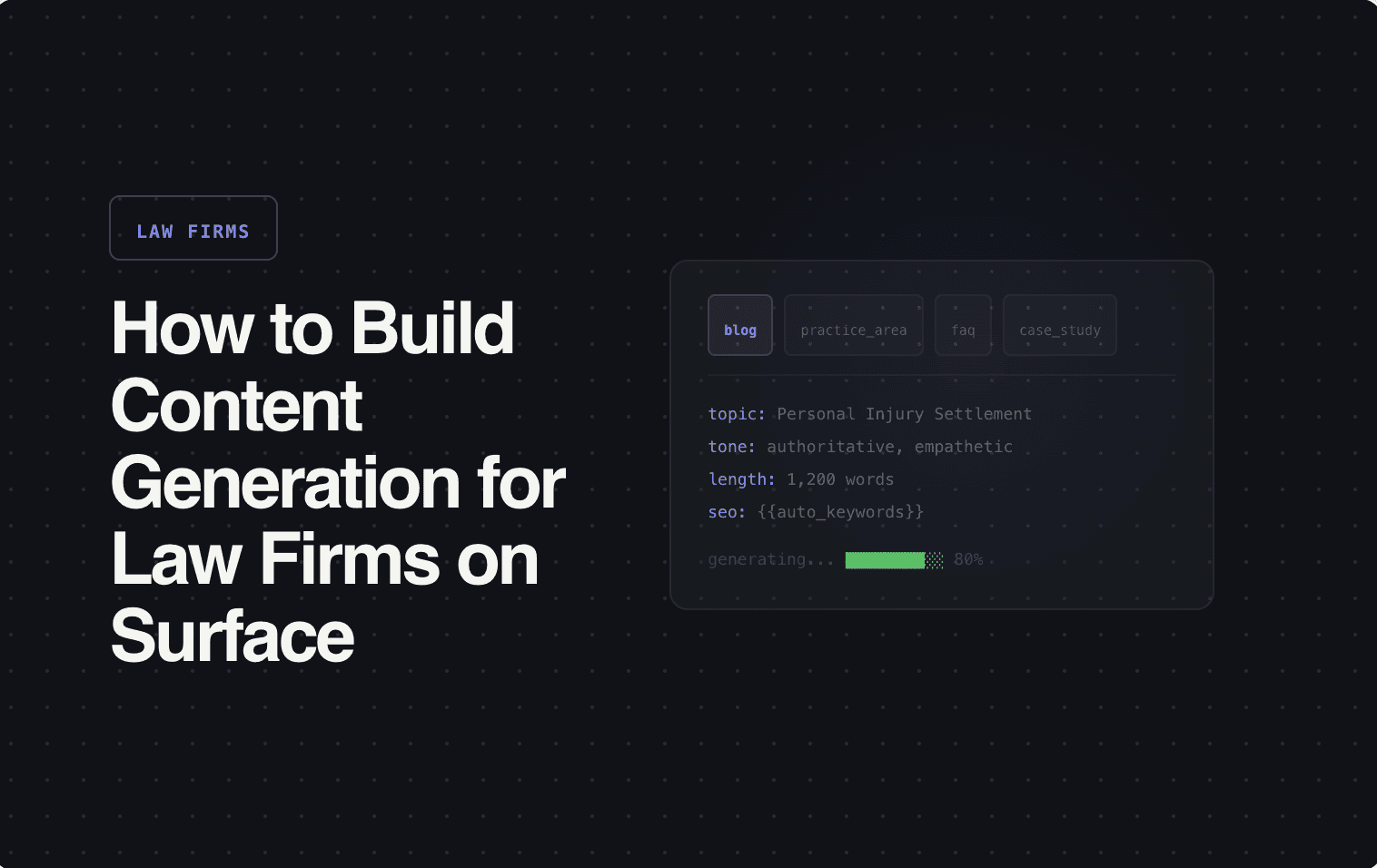Click the length: 1,200 words line

[x=801, y=479]
